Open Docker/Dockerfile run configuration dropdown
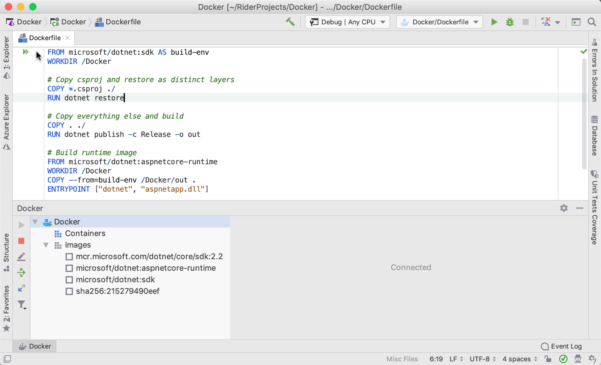Image resolution: width=601 pixels, height=365 pixels. click(x=439, y=22)
